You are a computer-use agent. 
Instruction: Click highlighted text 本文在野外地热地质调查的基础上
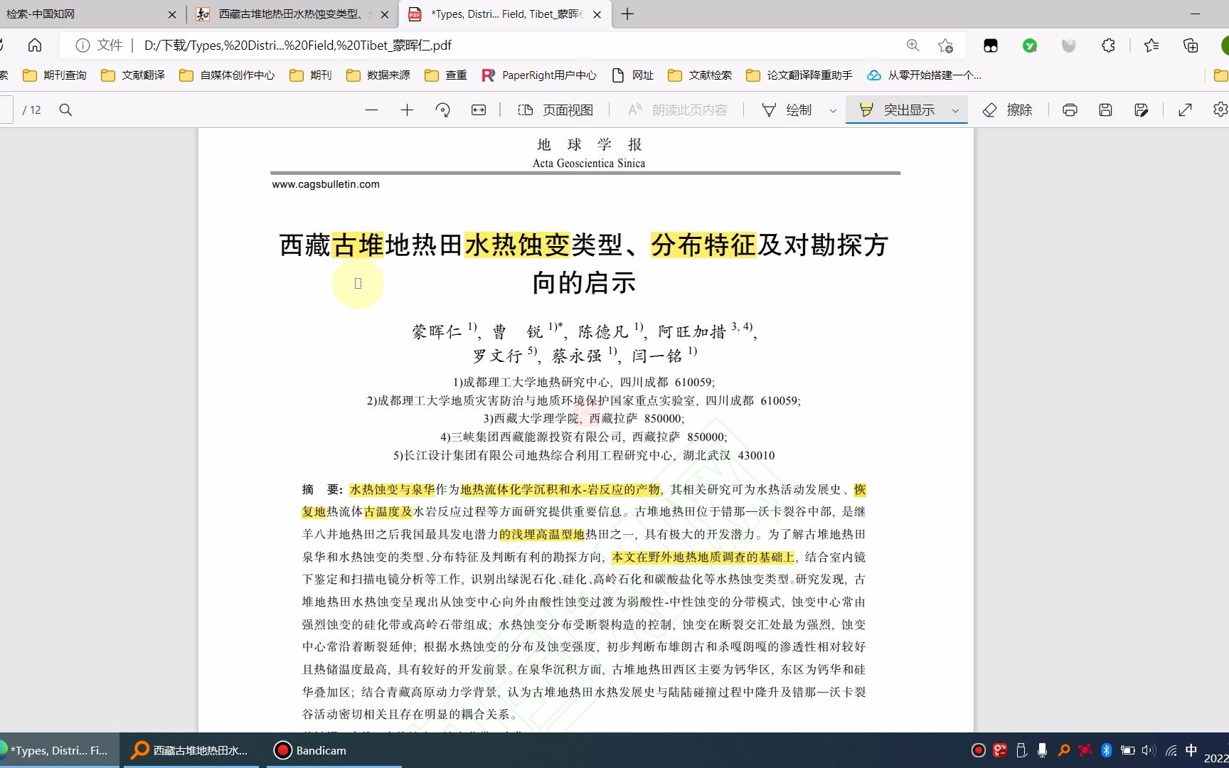pos(703,557)
